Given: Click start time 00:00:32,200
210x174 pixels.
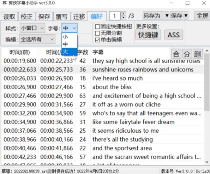Looking at the screenshot, I should pyautogui.click(x=20, y=113).
